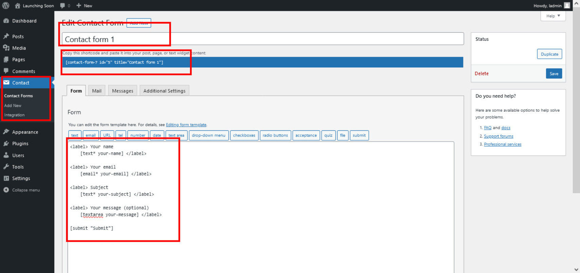Open the docs link

(506, 128)
